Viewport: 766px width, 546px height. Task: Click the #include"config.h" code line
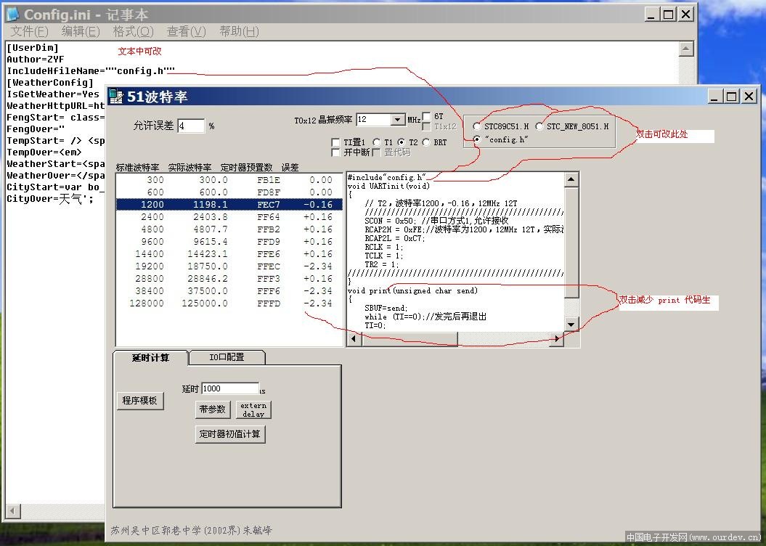pos(387,177)
